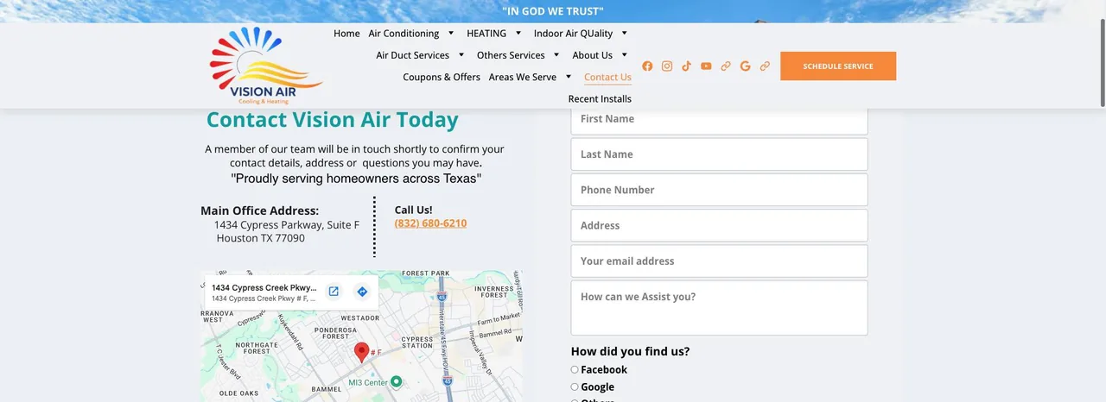Click the 'Houston TX 77090' address line
Screen dimensions: 1106x402
pos(261,238)
